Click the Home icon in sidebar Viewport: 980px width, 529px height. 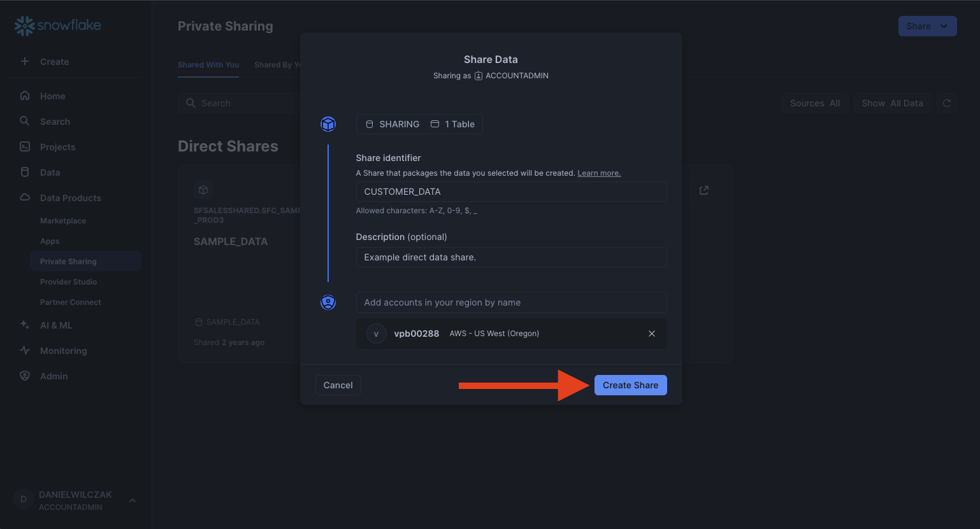coord(25,95)
